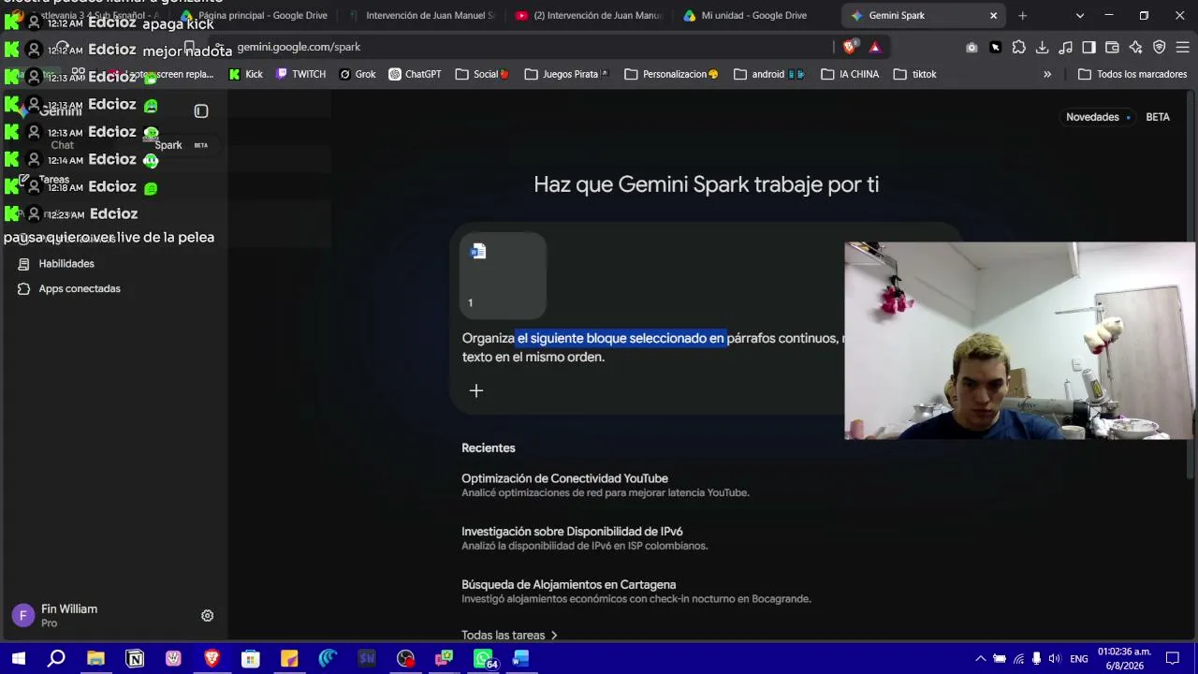Open the Grok bookmark

[x=358, y=74]
